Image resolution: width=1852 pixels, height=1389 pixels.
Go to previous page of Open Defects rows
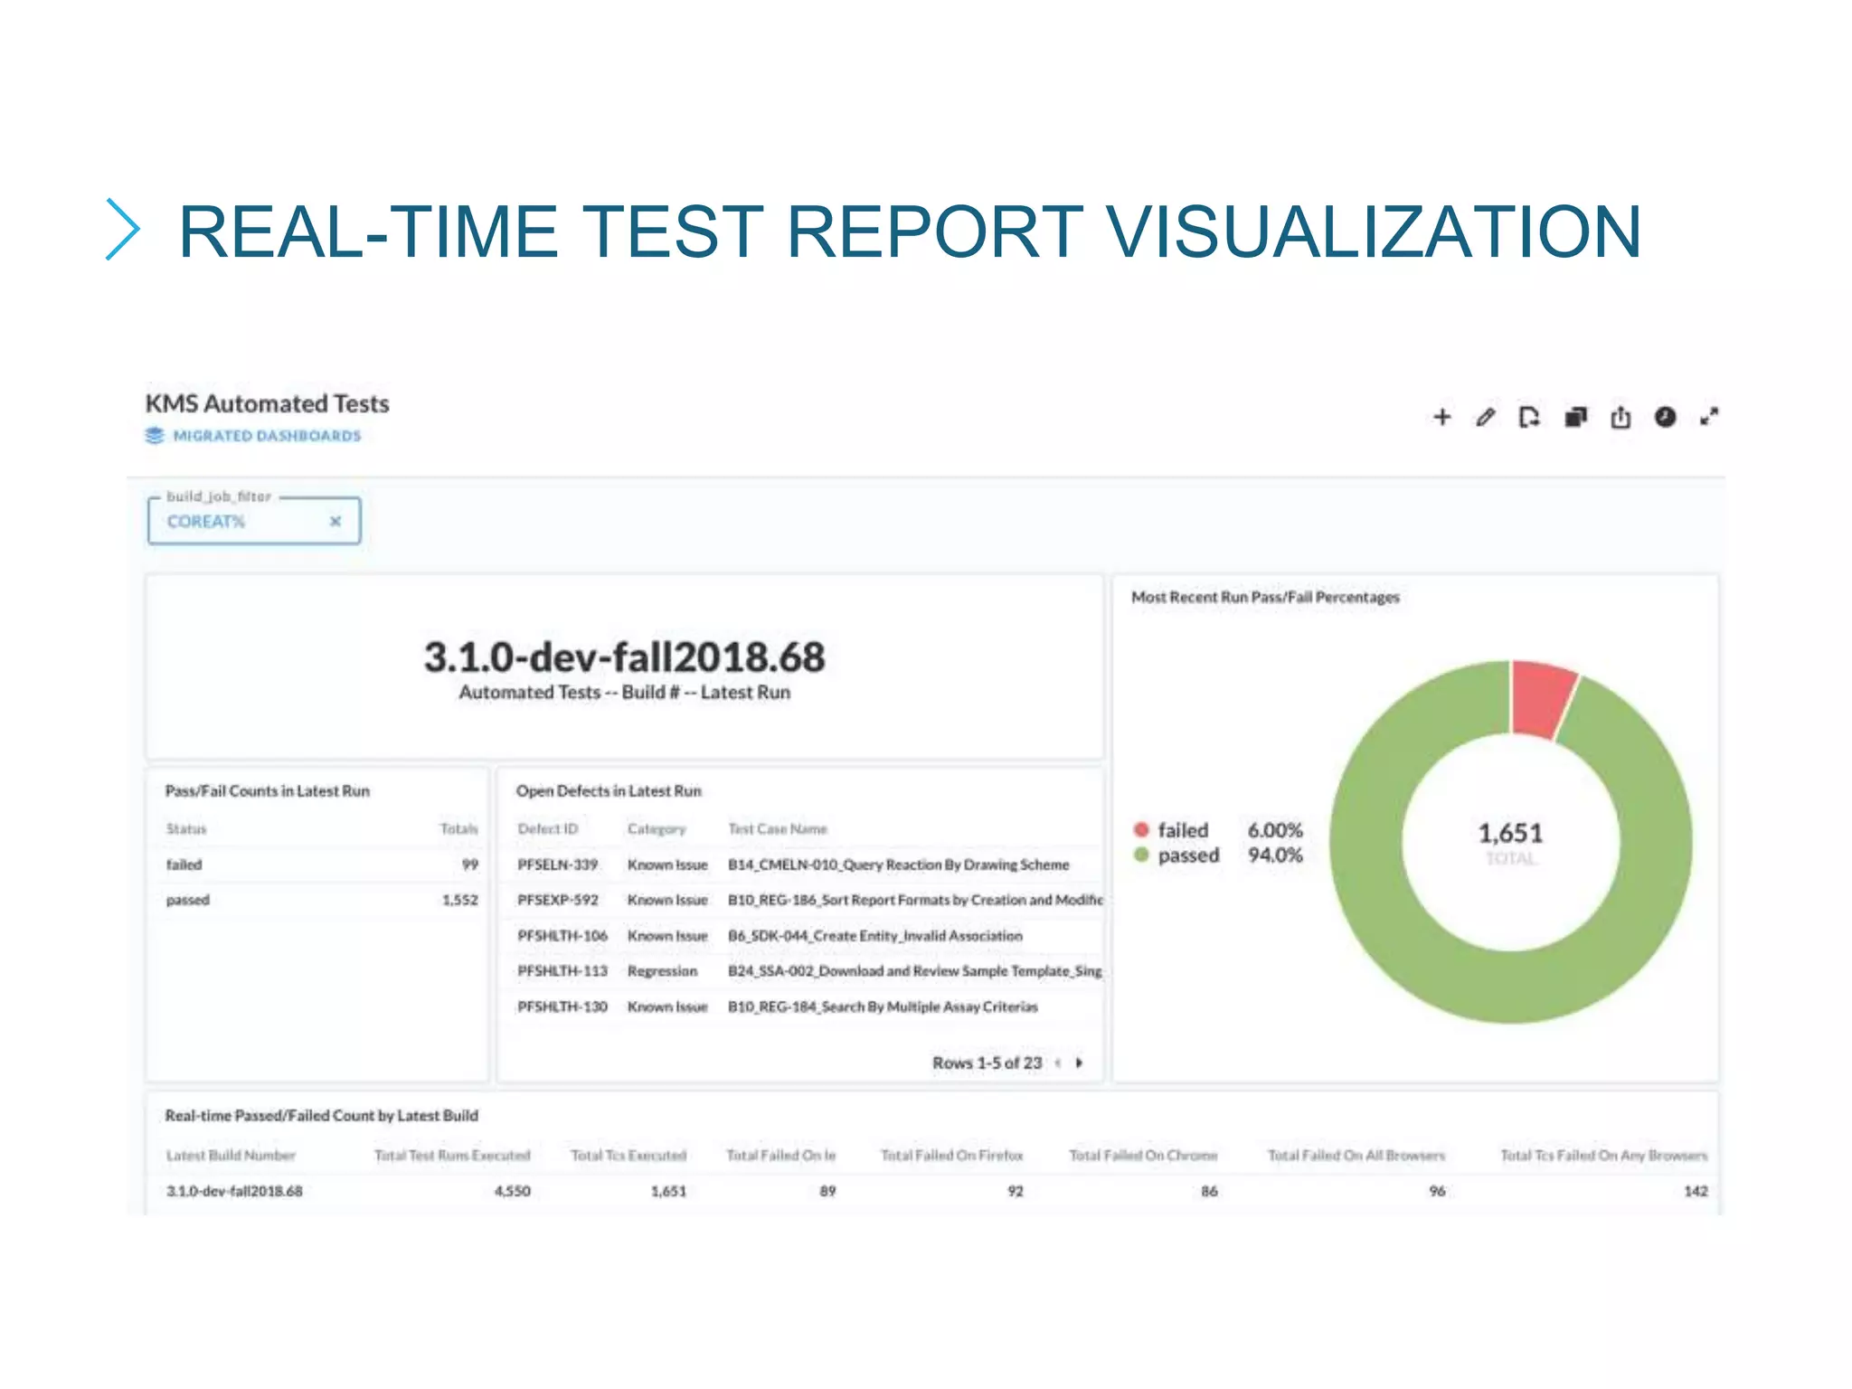1058,1063
